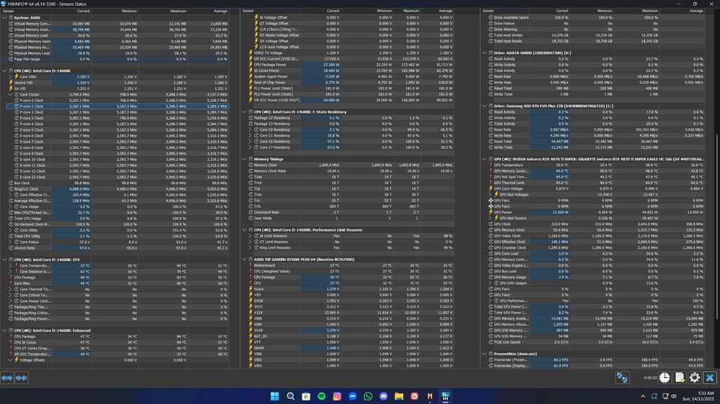Collapse the CPU [#0]: Intel Core i5-14600K group
The width and height of the screenshot is (720, 404).
click(4, 70)
